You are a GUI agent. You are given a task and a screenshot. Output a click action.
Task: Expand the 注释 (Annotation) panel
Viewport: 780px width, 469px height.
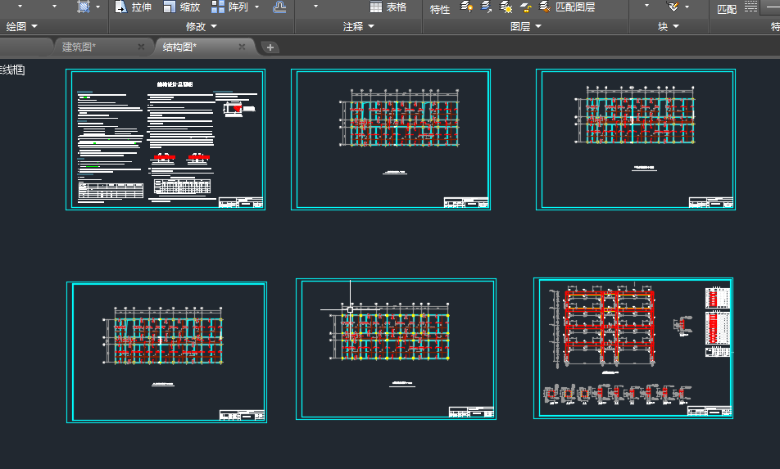coord(358,27)
